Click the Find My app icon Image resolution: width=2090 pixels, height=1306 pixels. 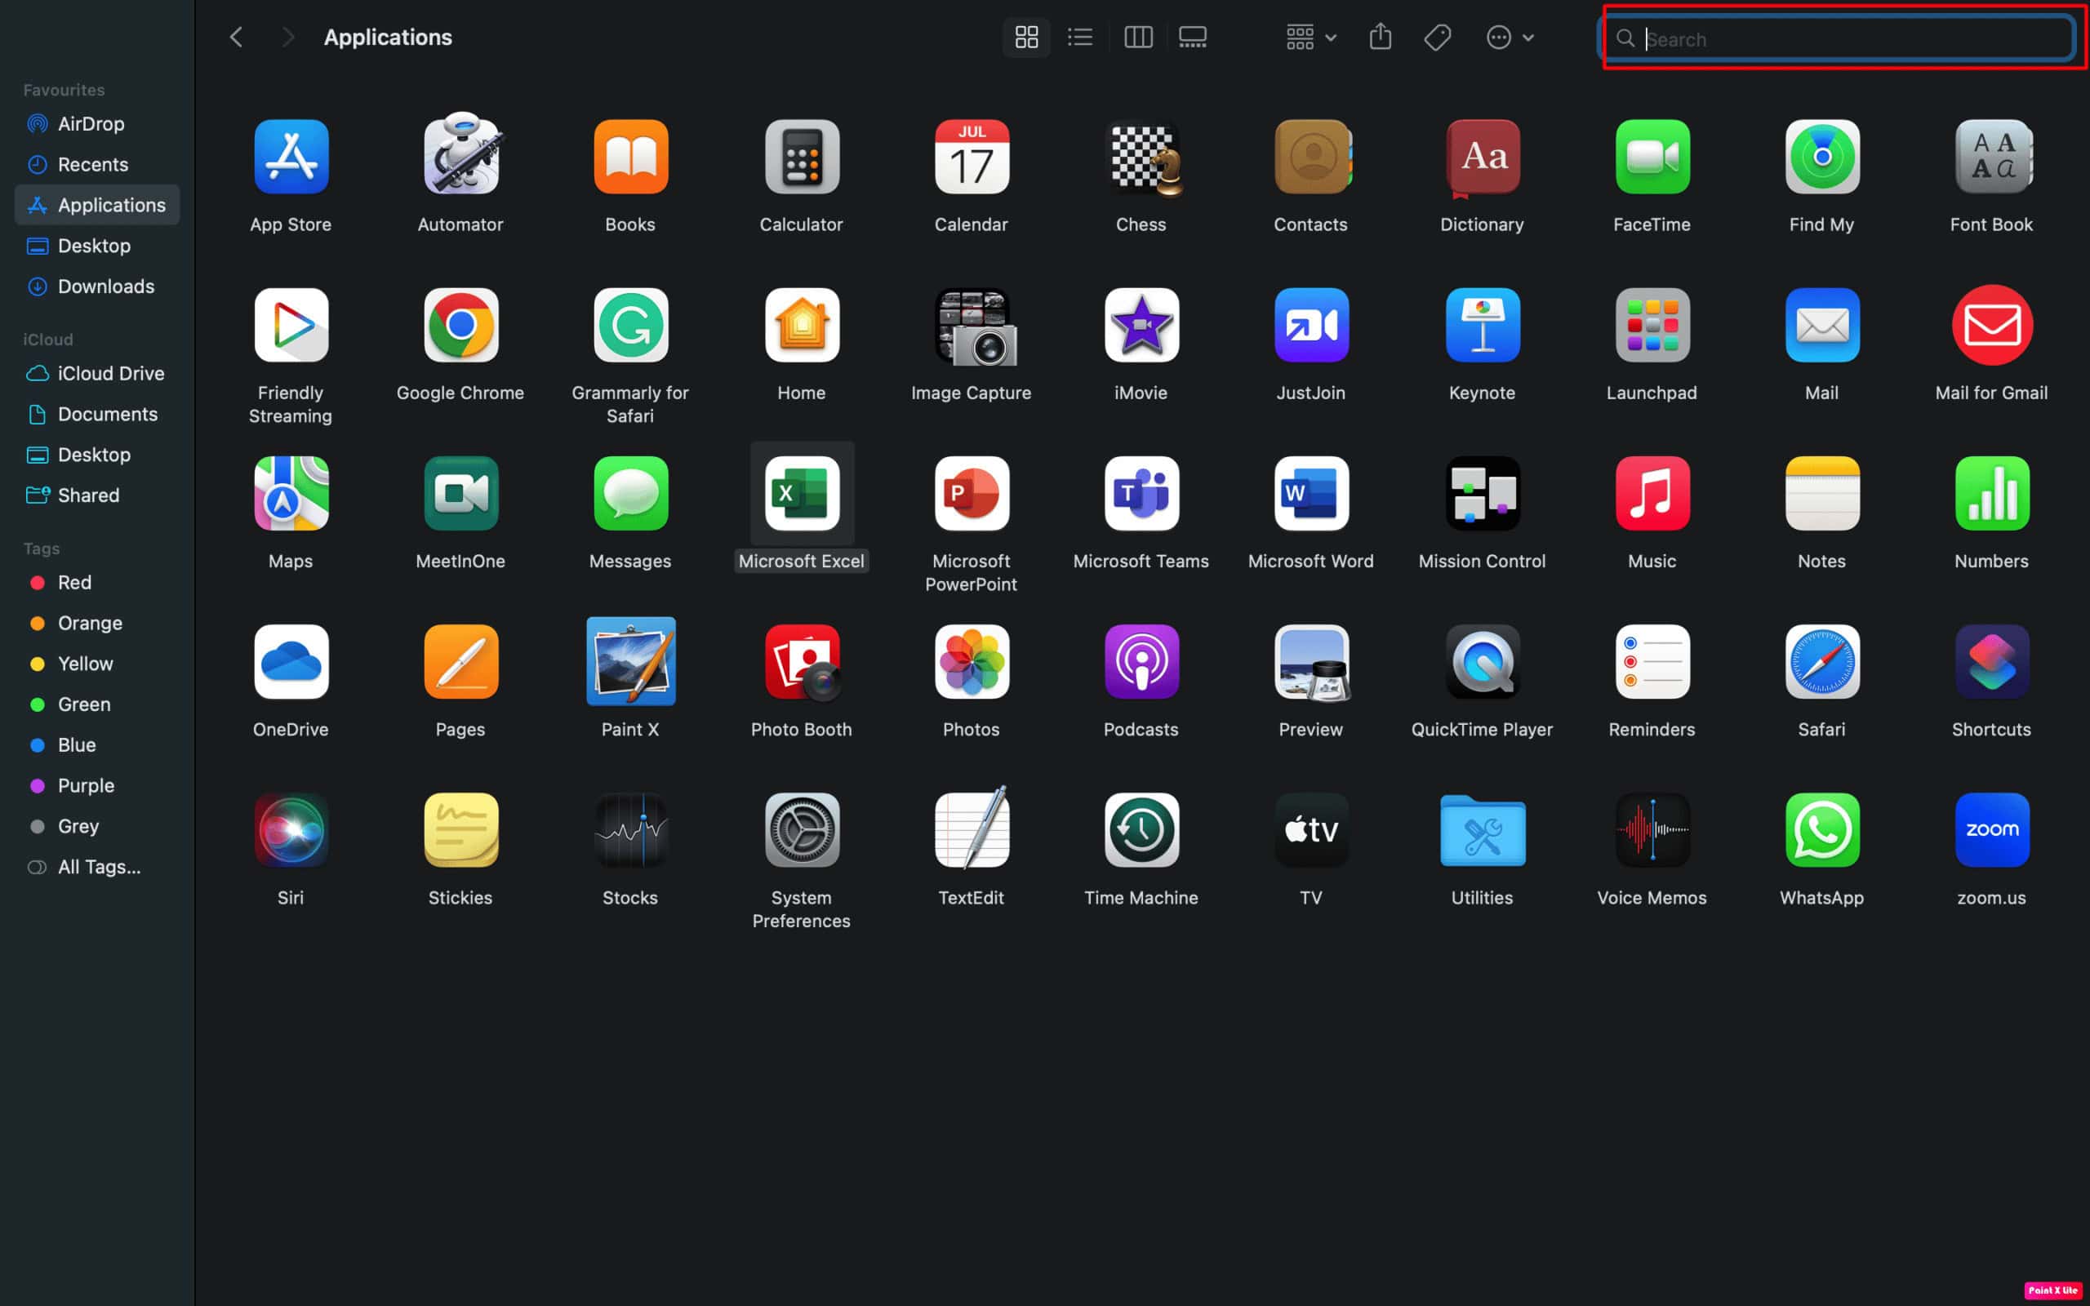pos(1822,157)
